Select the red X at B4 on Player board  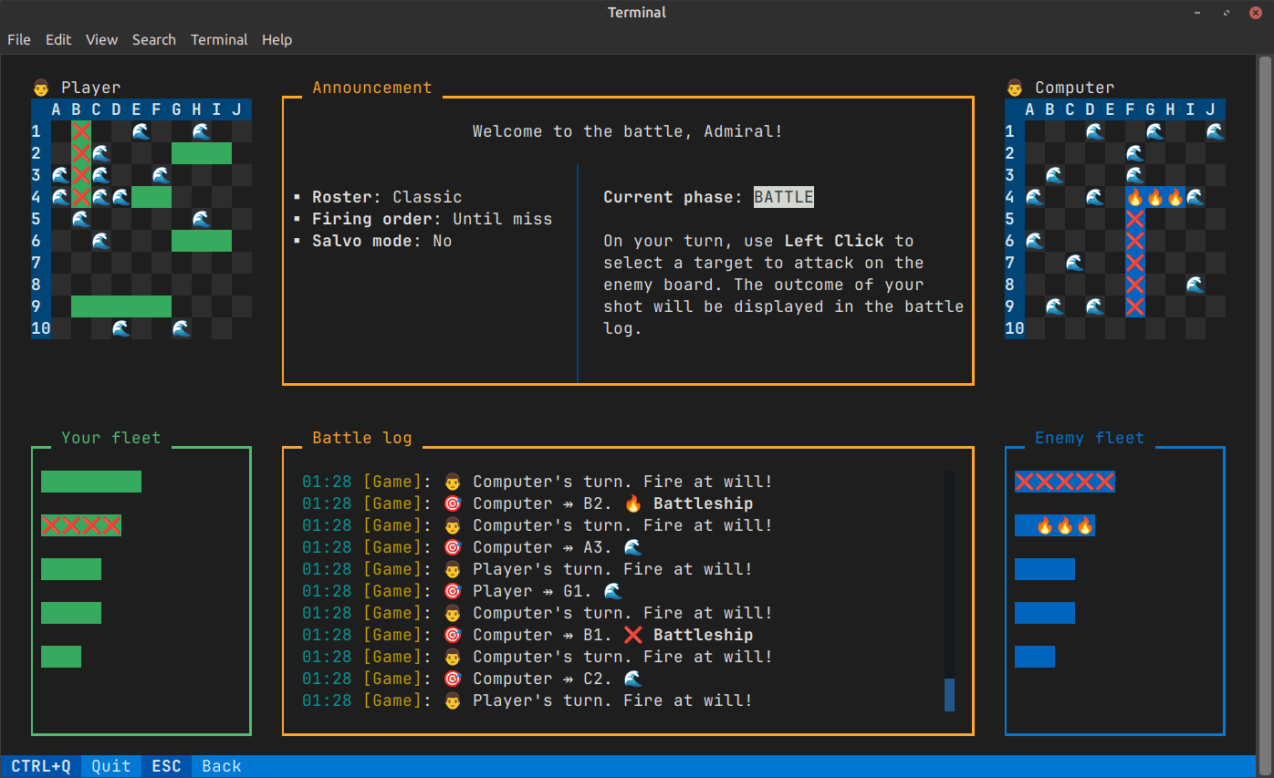coord(80,197)
